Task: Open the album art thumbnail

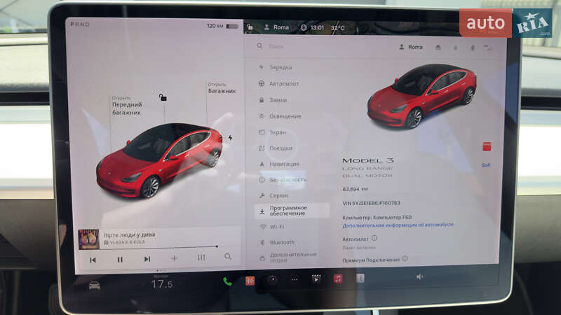Action: (89, 239)
